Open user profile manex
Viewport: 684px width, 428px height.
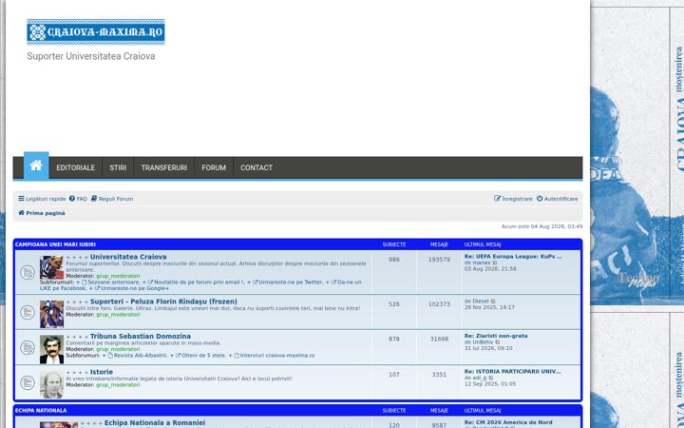pyautogui.click(x=482, y=263)
